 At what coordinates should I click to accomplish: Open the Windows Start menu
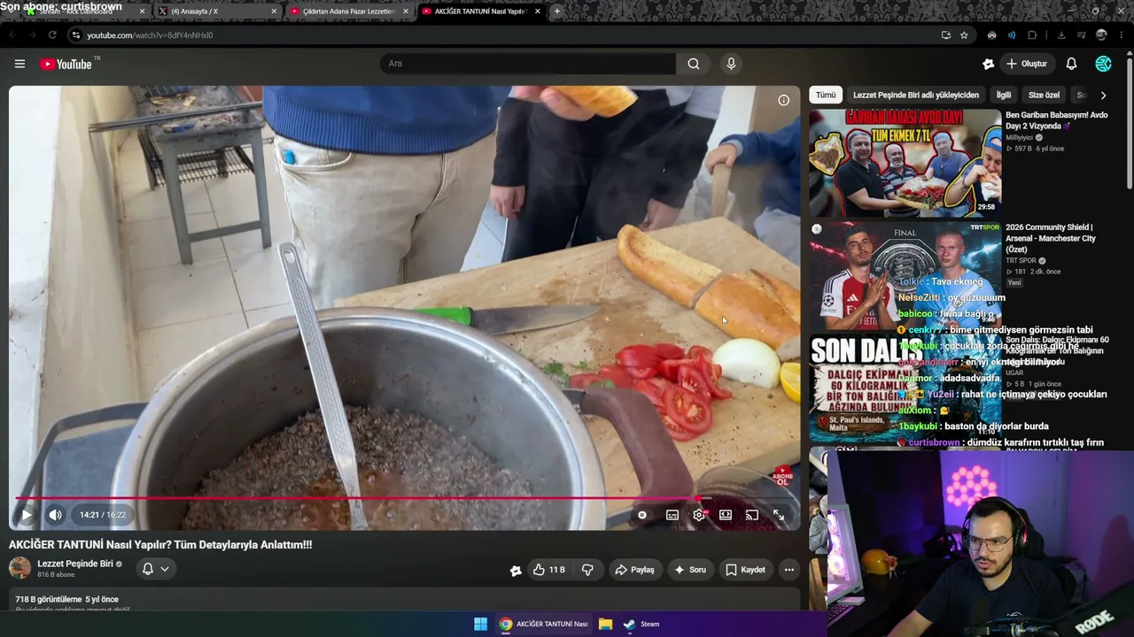(x=480, y=624)
